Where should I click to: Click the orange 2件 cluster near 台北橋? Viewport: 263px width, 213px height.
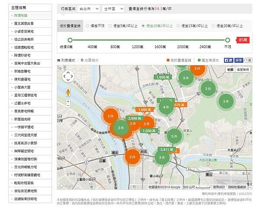click(132, 157)
